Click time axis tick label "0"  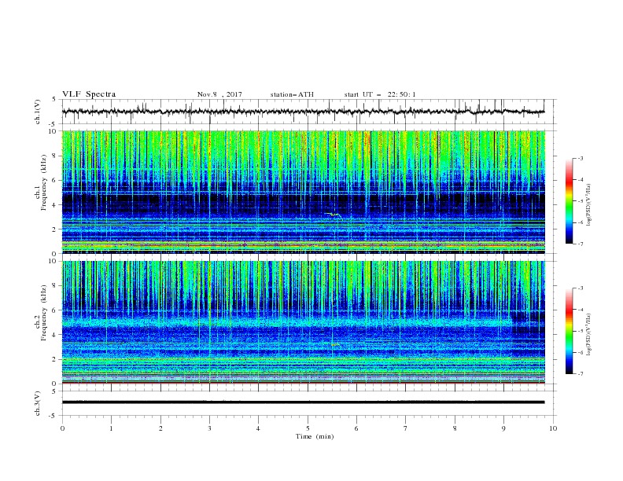click(x=62, y=428)
